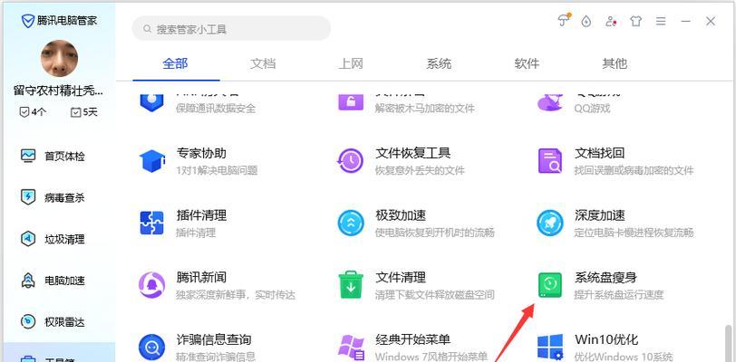
Task: Click the 5天 badge under the username
Action: point(84,112)
